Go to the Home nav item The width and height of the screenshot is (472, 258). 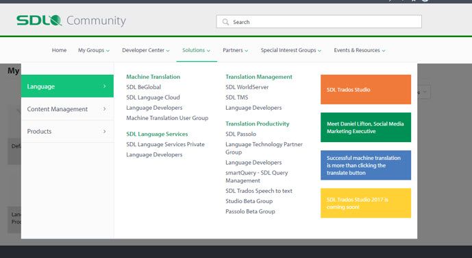[59, 50]
